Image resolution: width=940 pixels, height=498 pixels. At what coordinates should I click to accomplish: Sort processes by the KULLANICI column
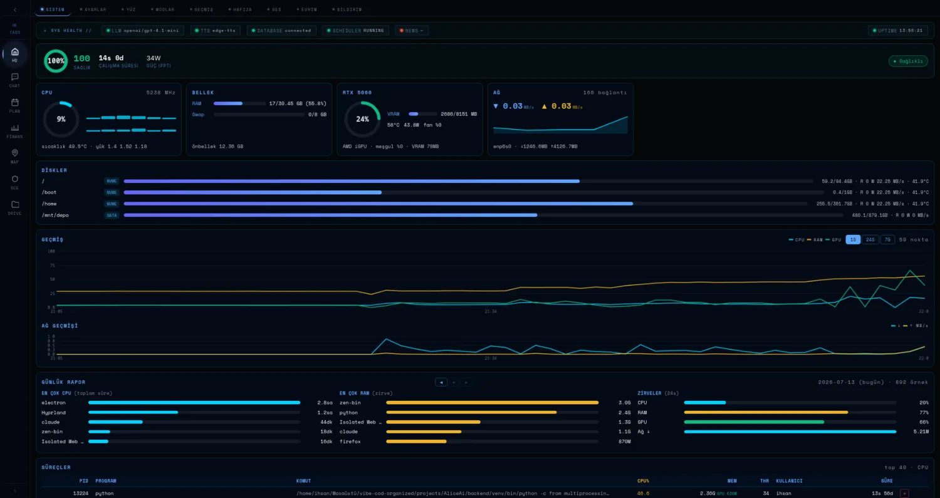[x=790, y=481]
